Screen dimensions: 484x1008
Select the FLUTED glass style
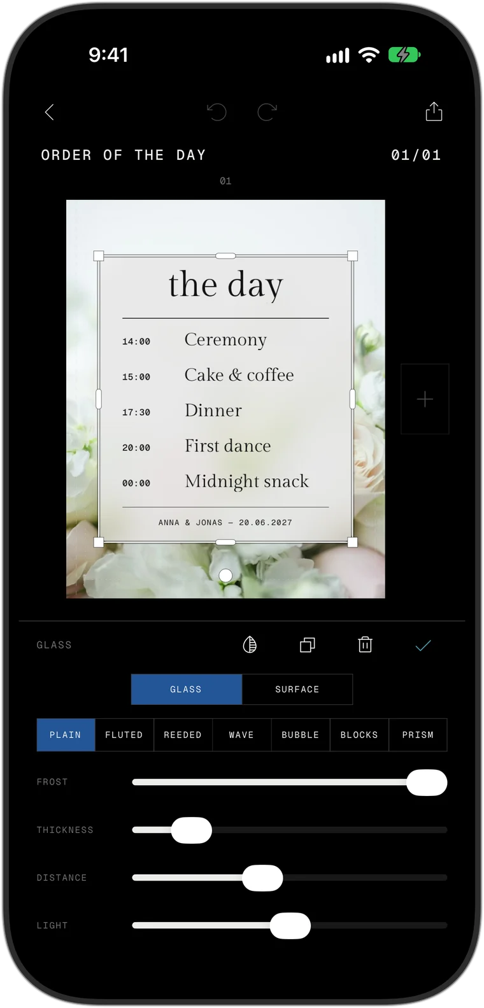coord(124,735)
